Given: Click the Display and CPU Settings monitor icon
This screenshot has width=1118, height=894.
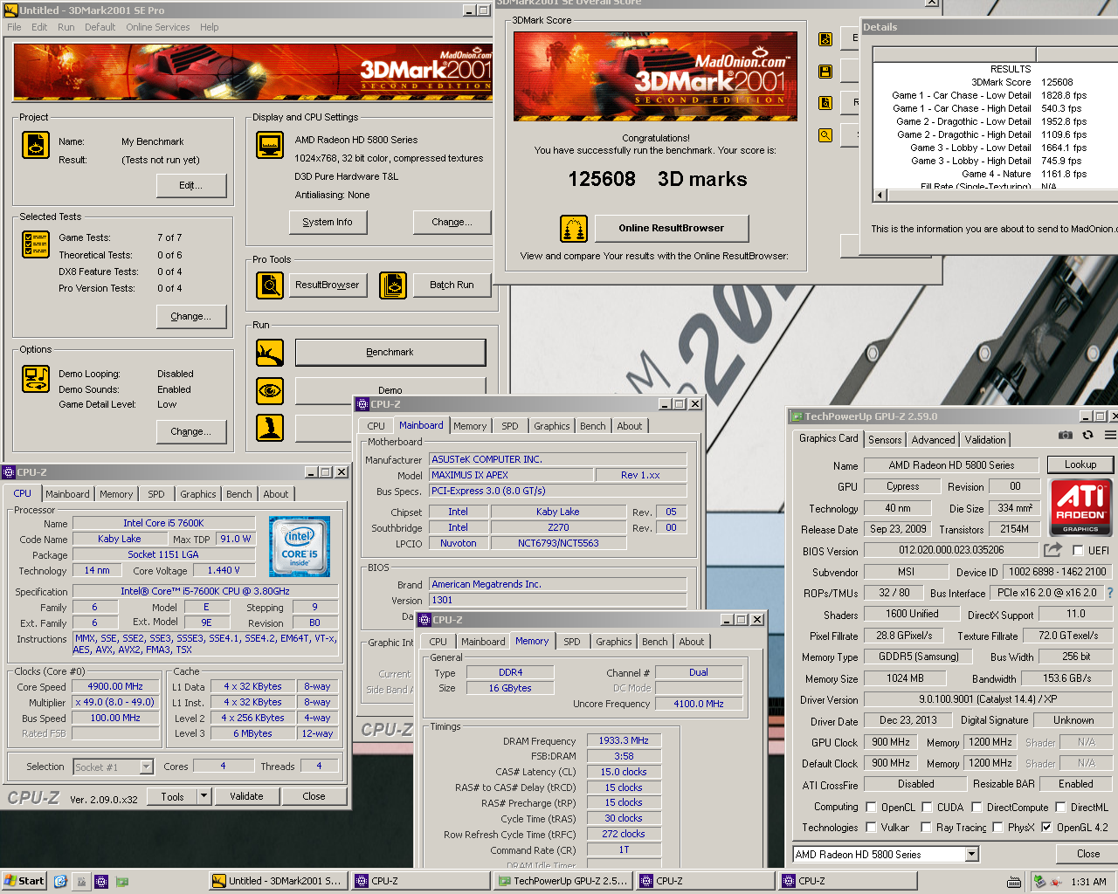Looking at the screenshot, I should (270, 145).
